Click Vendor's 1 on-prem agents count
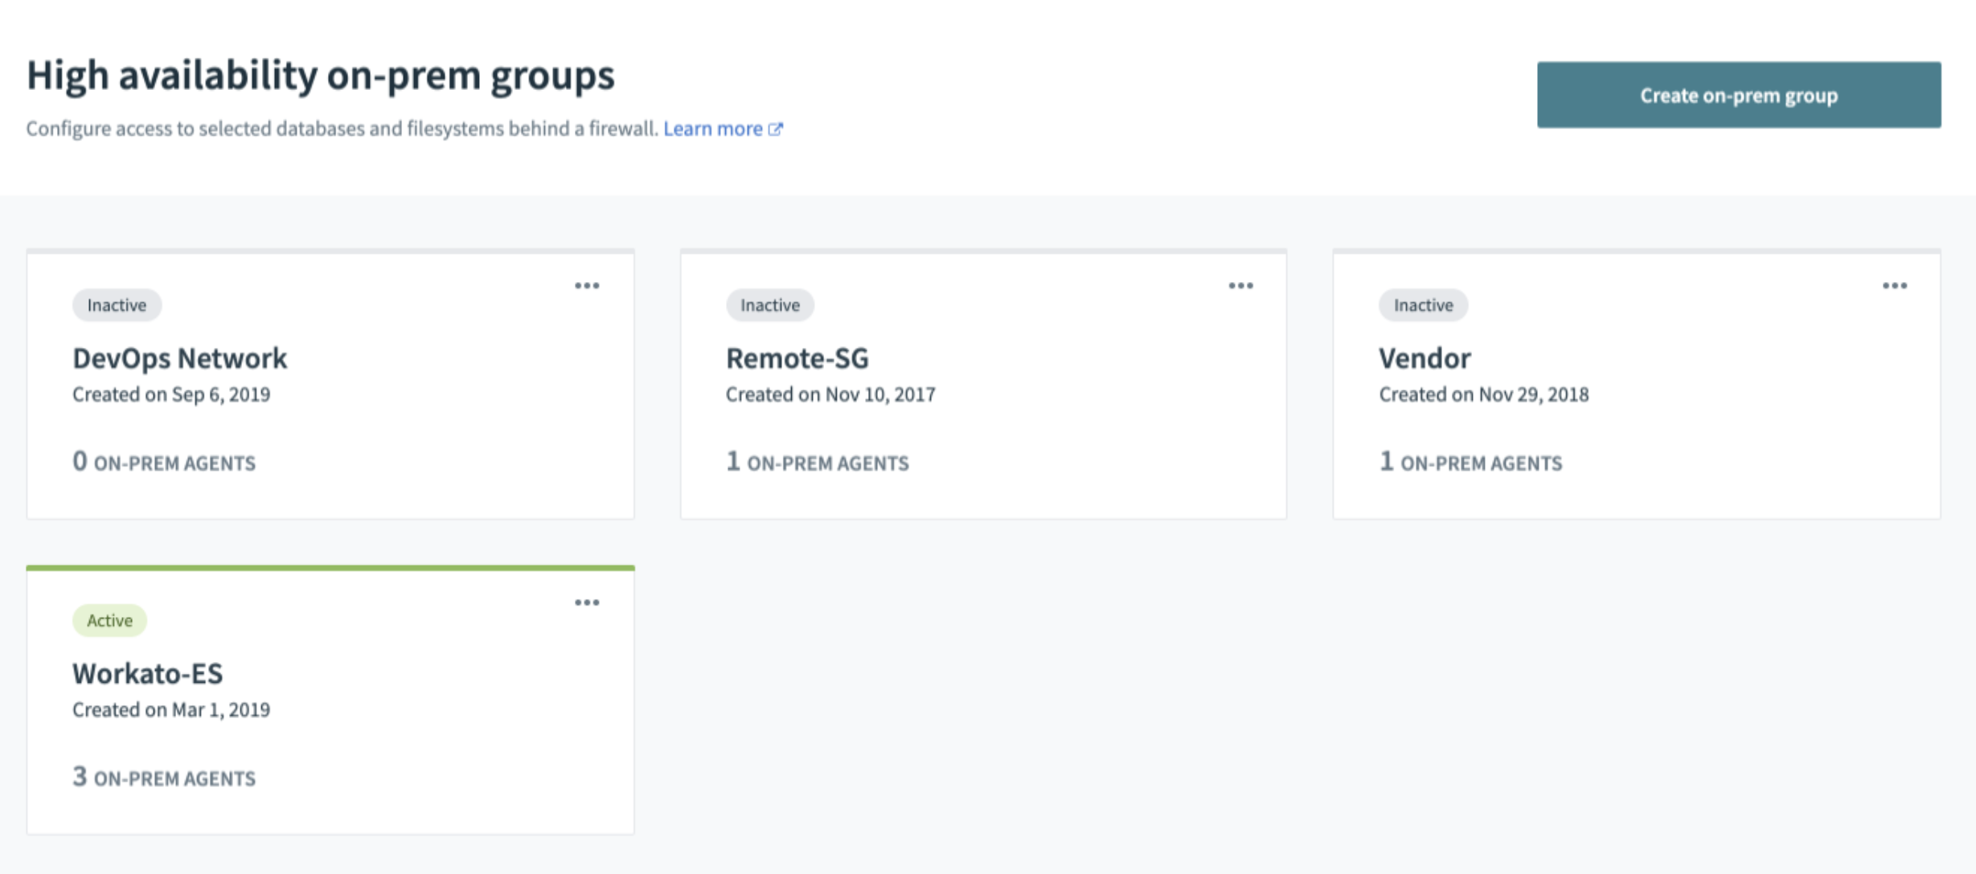 1470,462
